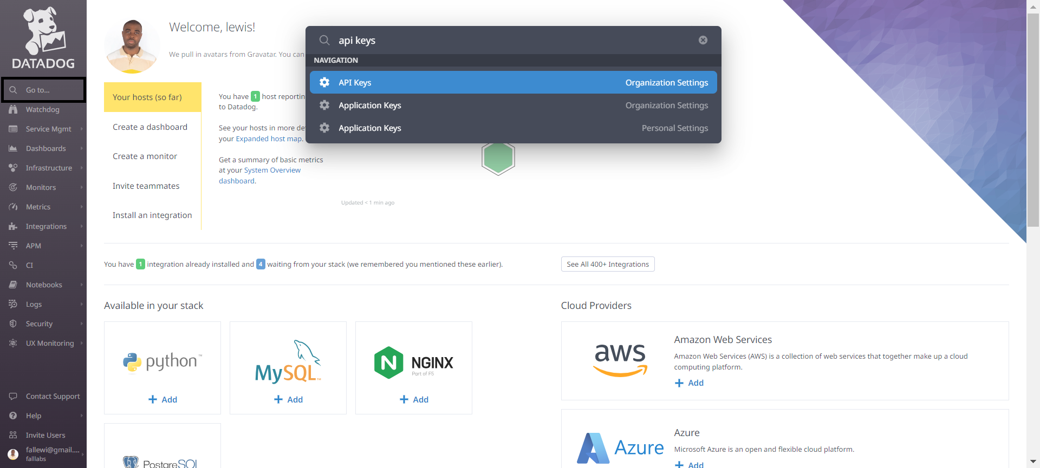The height and width of the screenshot is (468, 1040).
Task: Add the Python integration
Action: 162,399
